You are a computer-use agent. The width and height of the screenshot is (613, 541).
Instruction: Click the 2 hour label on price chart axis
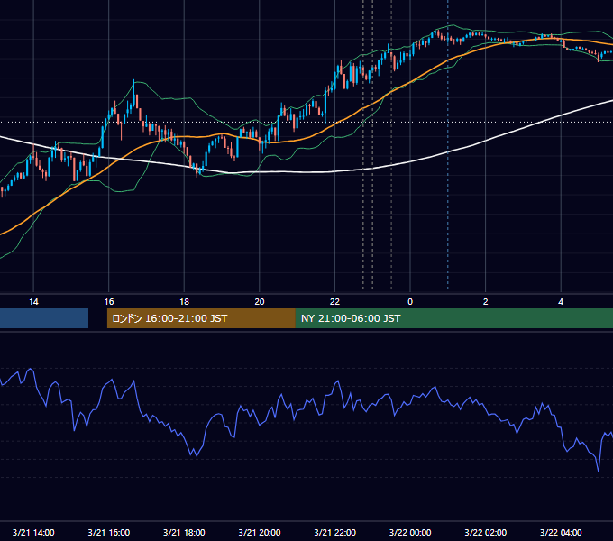pos(485,302)
